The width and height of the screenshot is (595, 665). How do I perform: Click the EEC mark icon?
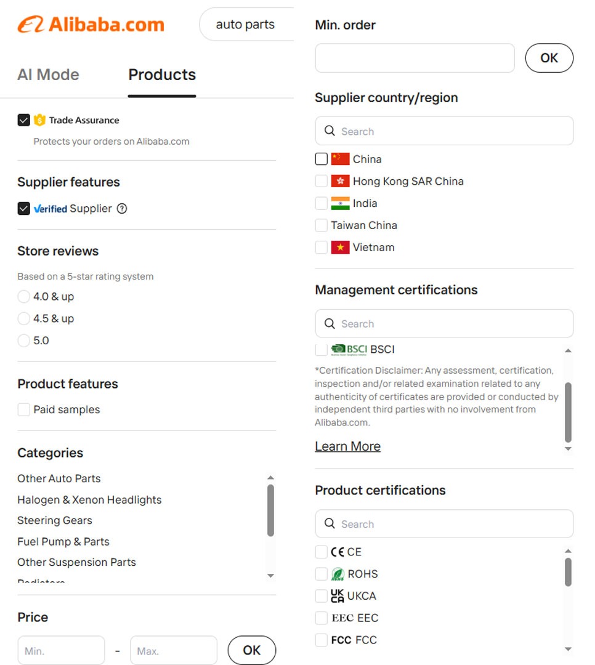pyautogui.click(x=342, y=618)
